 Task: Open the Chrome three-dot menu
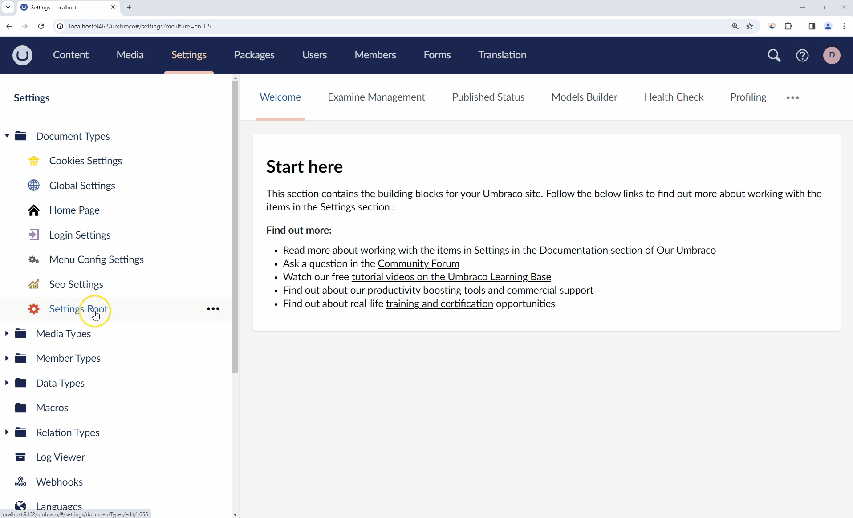pos(844,26)
